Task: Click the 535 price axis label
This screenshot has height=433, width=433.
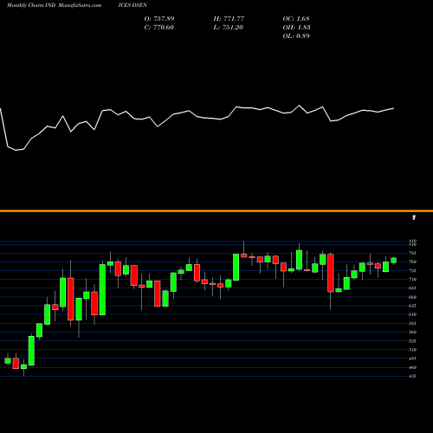Action: (413, 341)
